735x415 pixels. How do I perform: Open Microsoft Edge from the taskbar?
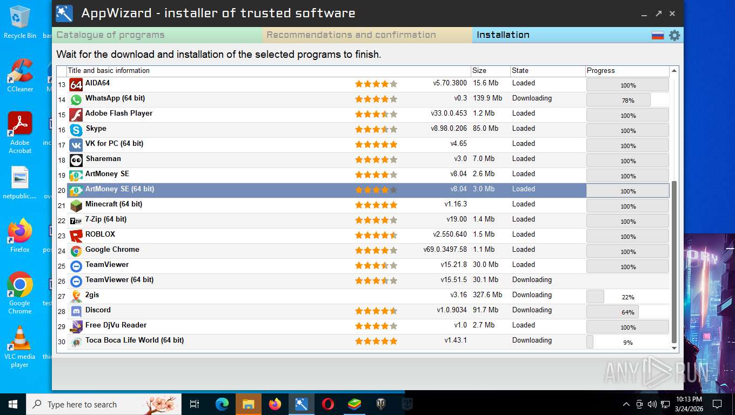click(x=222, y=404)
